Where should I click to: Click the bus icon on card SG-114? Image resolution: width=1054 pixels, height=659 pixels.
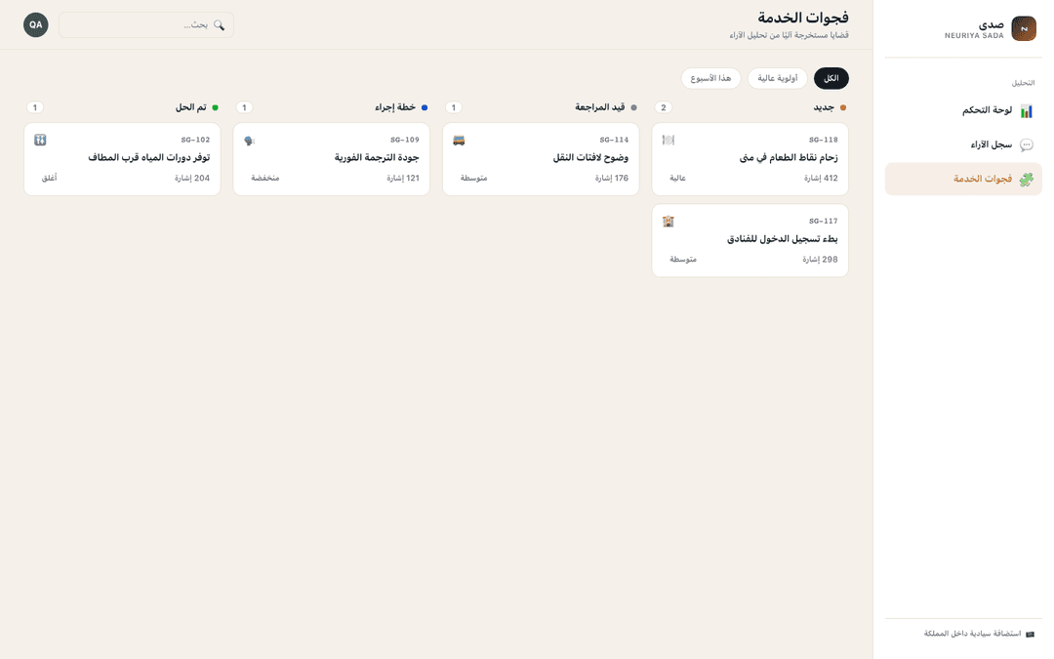[x=459, y=140]
